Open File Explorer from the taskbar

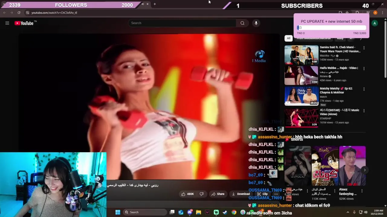pos(198,212)
